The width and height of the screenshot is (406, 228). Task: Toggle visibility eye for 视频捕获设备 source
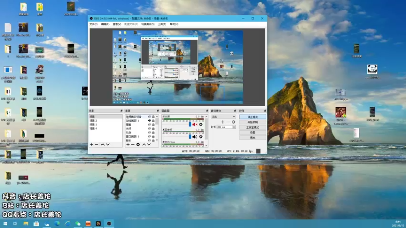coord(149,117)
